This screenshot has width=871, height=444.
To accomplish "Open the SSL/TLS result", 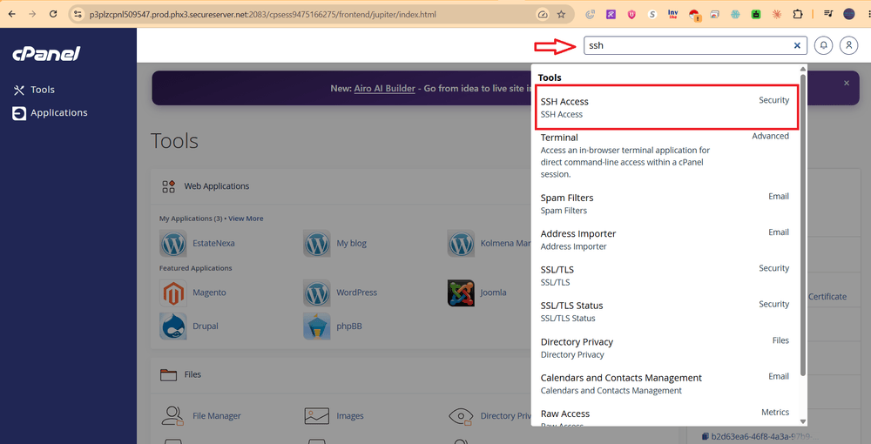I will tap(666, 276).
